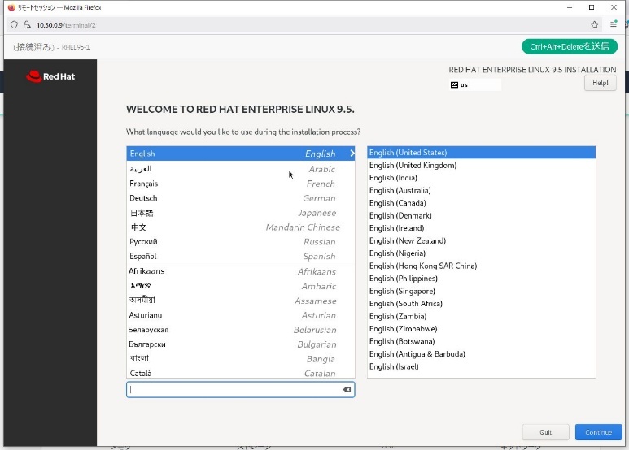Pick English (United Kingdom) locale

pos(413,166)
